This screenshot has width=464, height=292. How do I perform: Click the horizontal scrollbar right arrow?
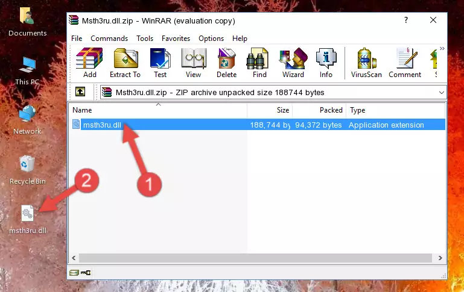point(440,258)
